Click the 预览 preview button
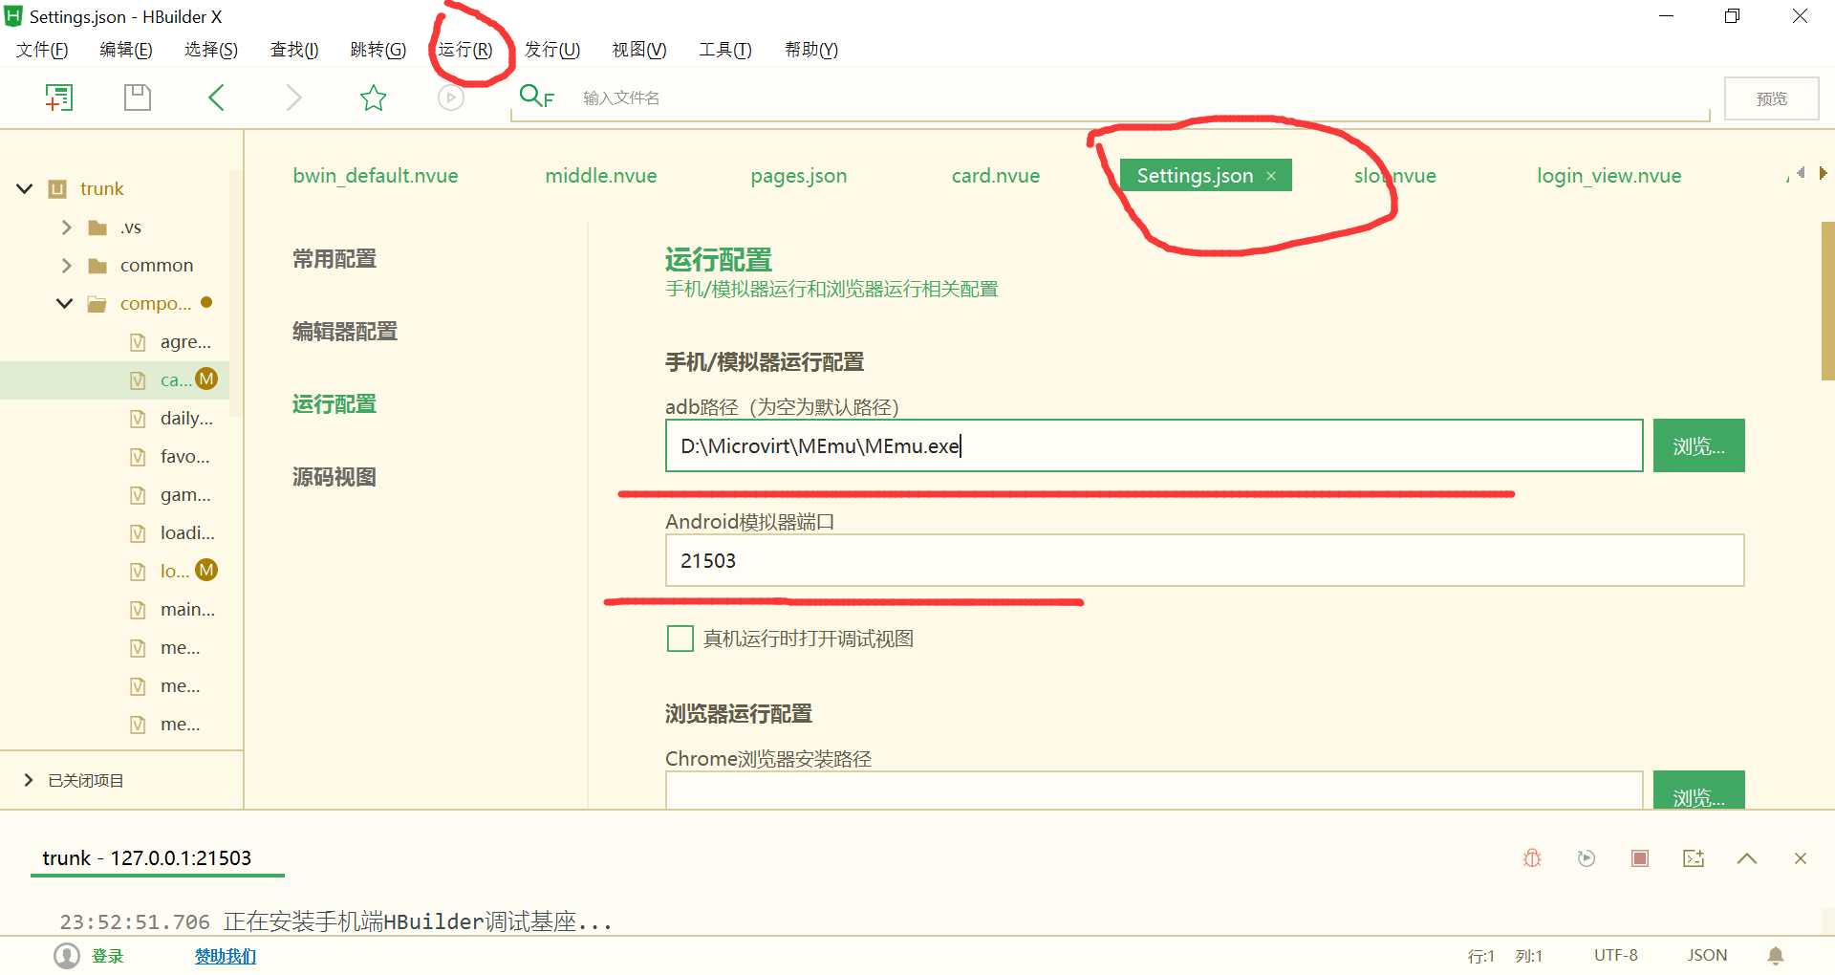The image size is (1835, 975). coord(1771,98)
